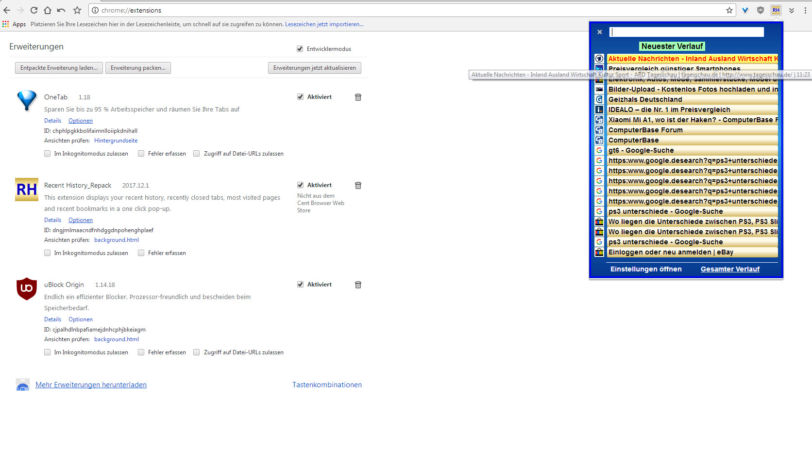Click the RH Recent History toolbar icon

pos(776,10)
